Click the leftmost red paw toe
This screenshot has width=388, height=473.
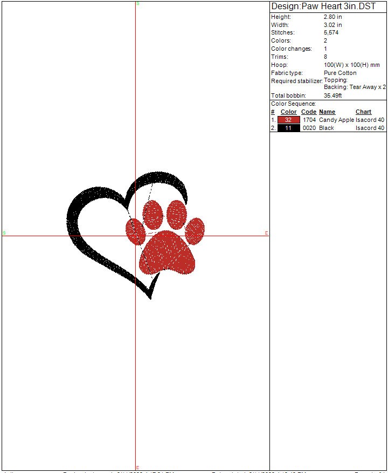[134, 230]
